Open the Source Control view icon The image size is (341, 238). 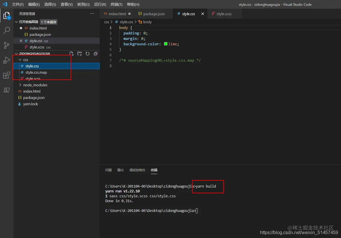pos(7,45)
